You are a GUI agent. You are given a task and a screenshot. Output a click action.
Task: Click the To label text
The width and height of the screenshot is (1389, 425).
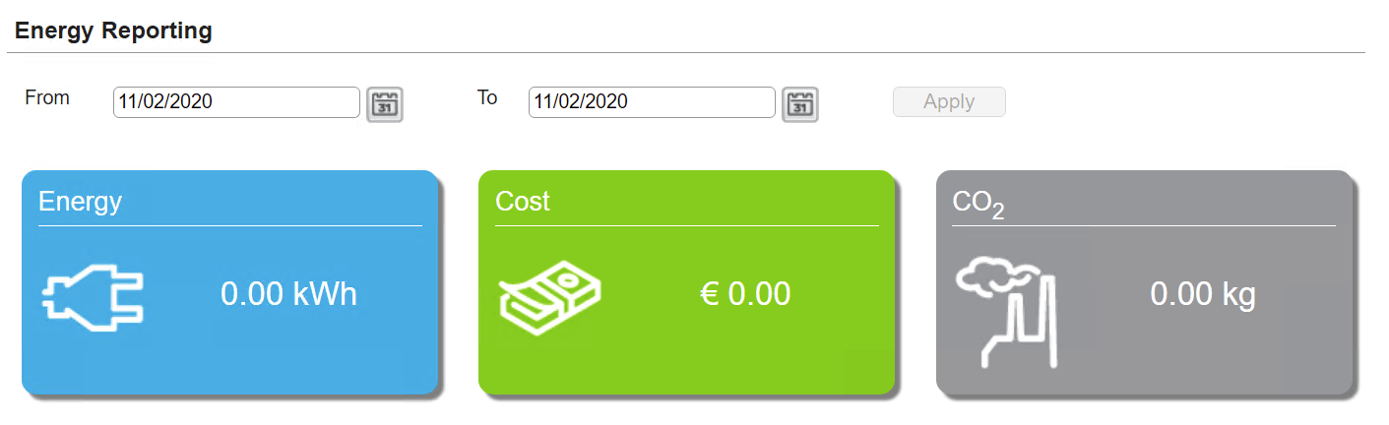487,97
